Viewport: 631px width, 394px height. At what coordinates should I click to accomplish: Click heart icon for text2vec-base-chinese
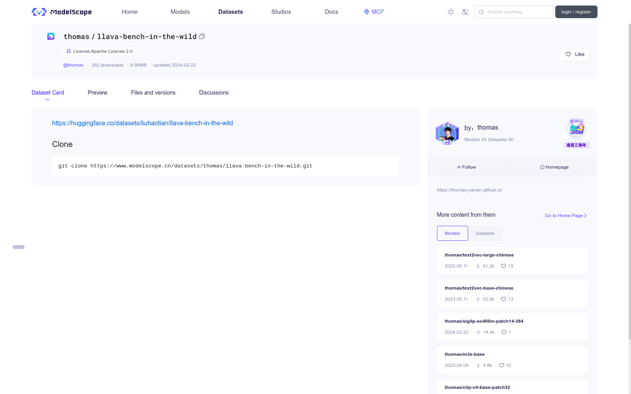504,299
